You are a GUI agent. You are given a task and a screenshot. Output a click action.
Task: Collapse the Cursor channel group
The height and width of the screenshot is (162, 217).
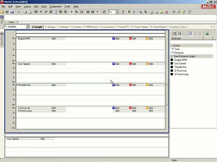point(172,45)
